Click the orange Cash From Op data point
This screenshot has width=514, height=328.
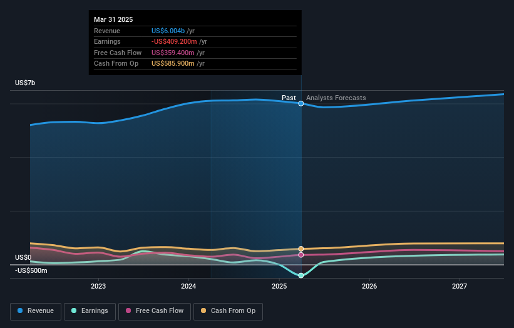(x=301, y=249)
